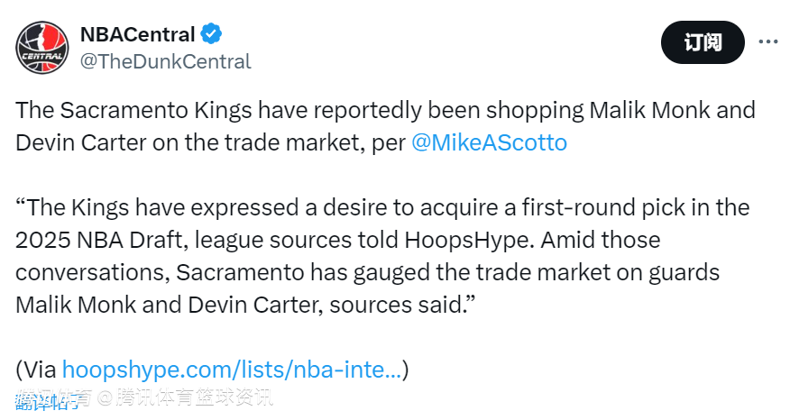
Task: Click the blue 翻译帖子 translate post link
Action: 46,401
